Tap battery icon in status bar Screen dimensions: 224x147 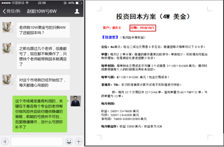[x=79, y=3]
